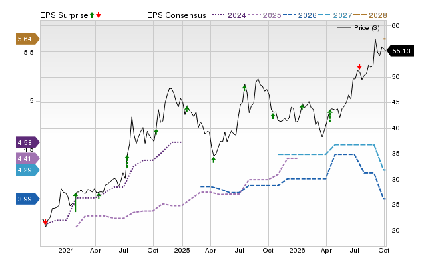The image size is (426, 254).
Task: Click the 4.58 dark purple value tag
Action: pyautogui.click(x=28, y=142)
